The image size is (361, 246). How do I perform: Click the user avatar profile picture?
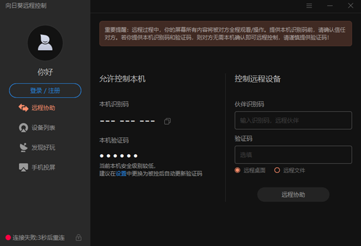click(x=45, y=43)
